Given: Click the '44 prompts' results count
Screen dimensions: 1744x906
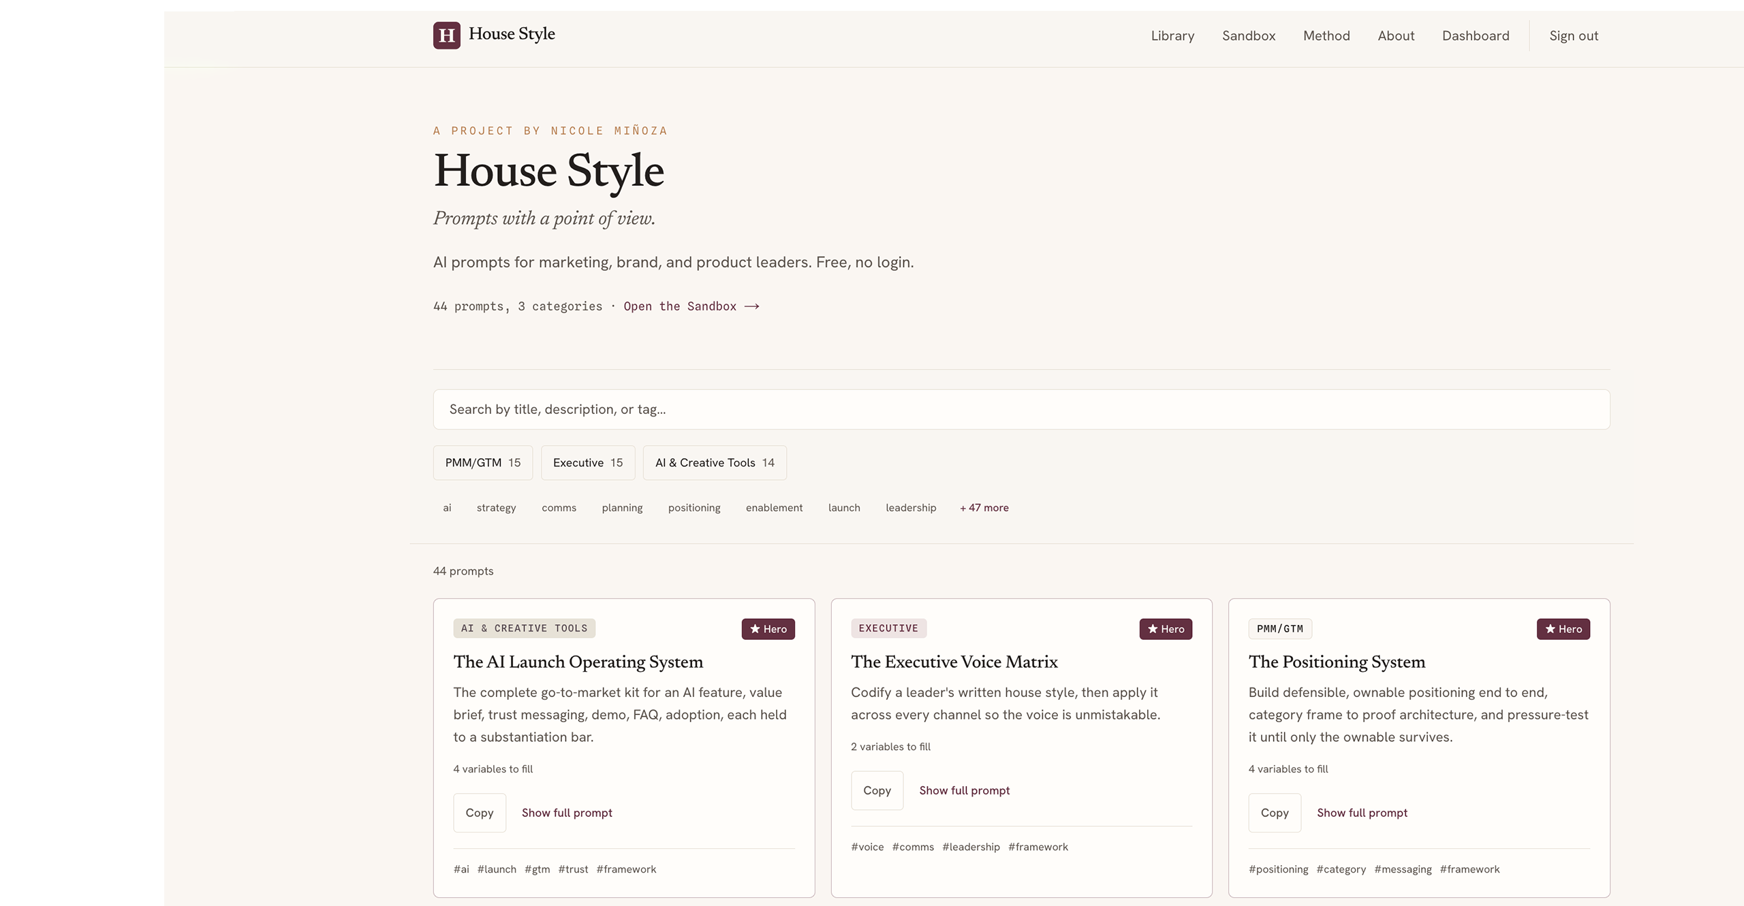Looking at the screenshot, I should click(x=463, y=571).
